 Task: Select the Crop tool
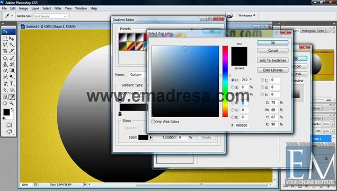5,51
